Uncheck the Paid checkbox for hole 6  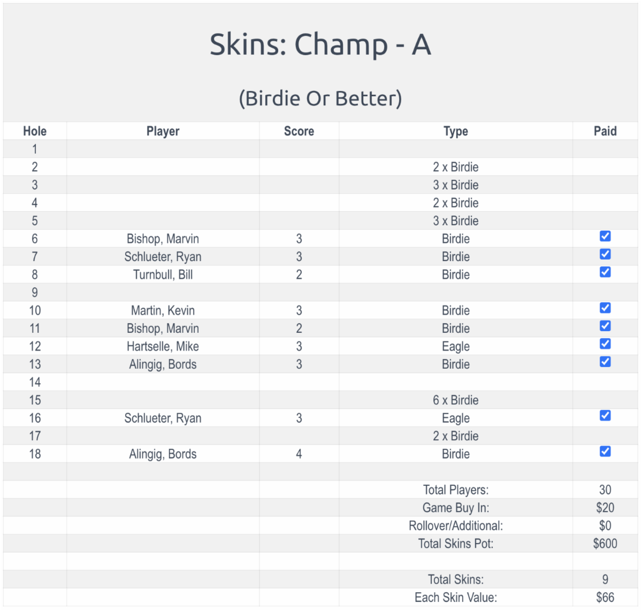coord(605,236)
